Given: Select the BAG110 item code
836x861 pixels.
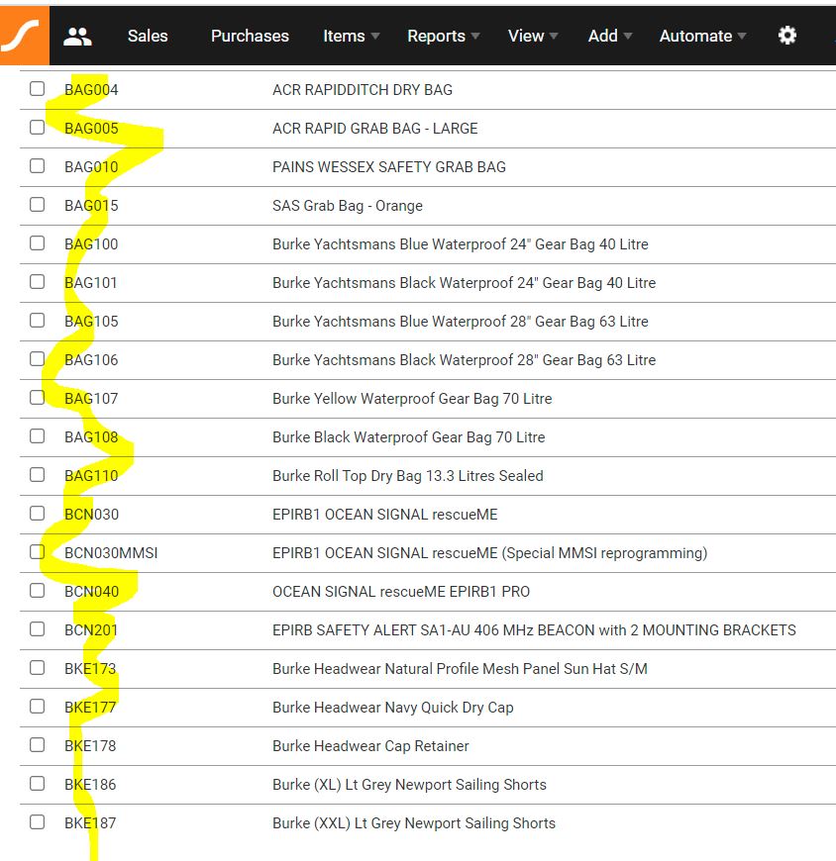Looking at the screenshot, I should [91, 475].
